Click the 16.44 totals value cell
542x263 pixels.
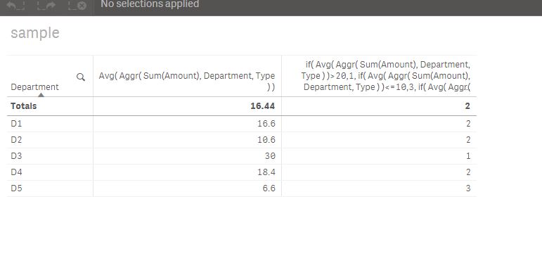tap(263, 106)
